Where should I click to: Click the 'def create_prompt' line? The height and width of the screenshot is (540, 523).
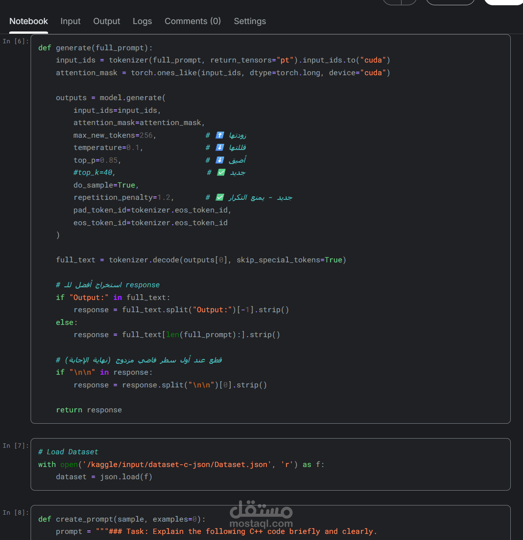point(121,519)
